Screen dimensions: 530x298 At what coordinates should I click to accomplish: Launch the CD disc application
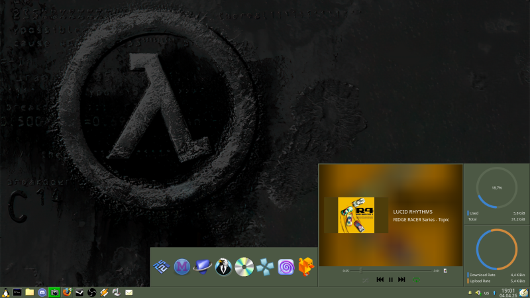click(244, 267)
